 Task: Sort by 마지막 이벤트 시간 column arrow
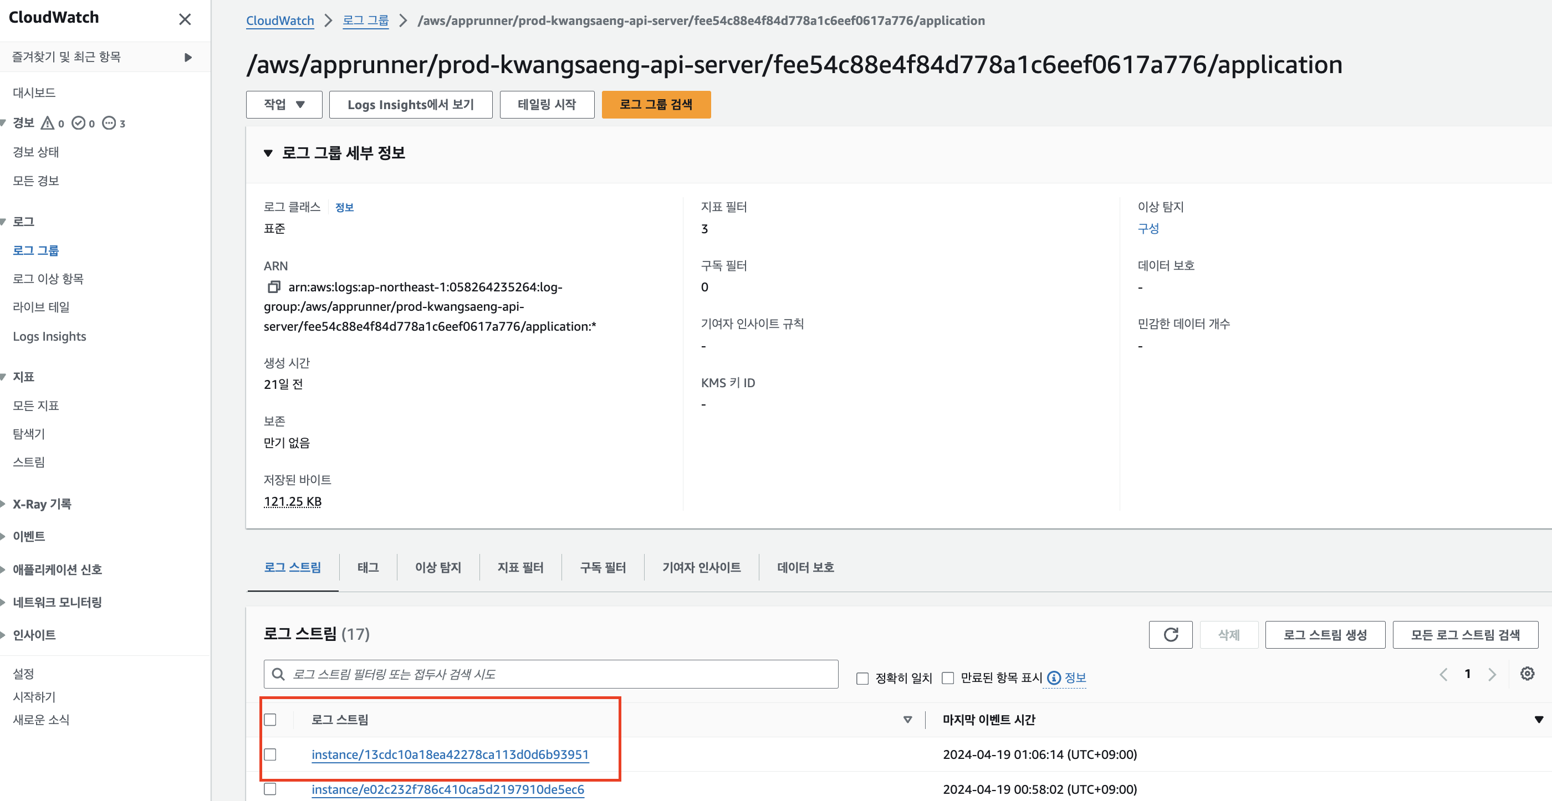pyautogui.click(x=1538, y=720)
